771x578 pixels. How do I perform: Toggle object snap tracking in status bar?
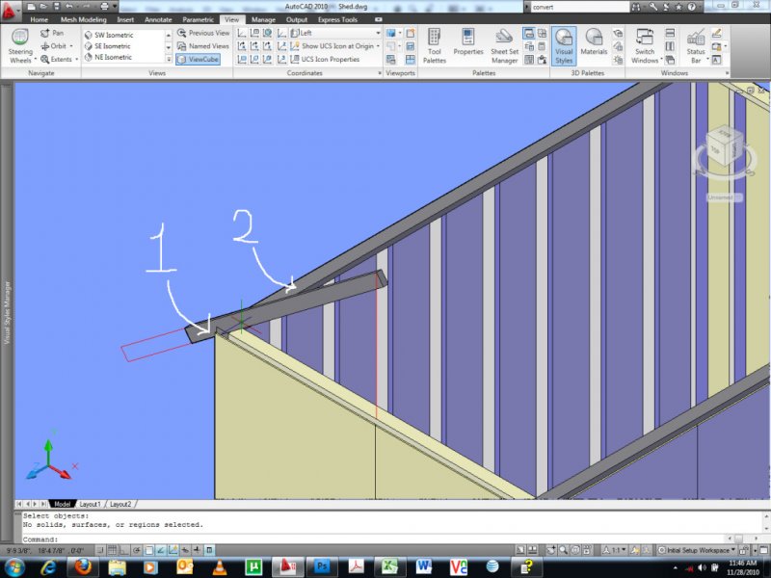(x=161, y=550)
